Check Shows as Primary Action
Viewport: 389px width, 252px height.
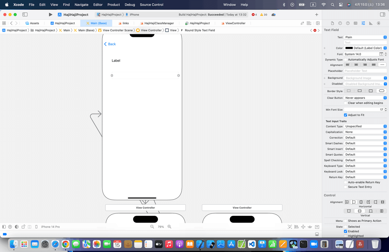click(346, 221)
